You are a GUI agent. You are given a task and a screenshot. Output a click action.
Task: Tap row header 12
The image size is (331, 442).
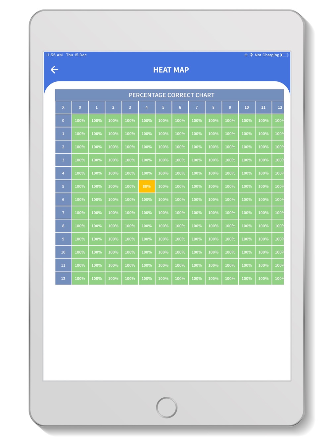[63, 279]
